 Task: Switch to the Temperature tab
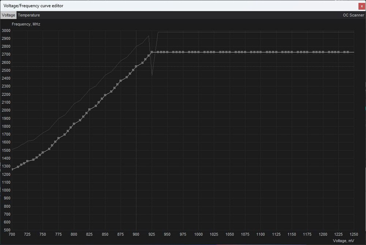point(29,15)
